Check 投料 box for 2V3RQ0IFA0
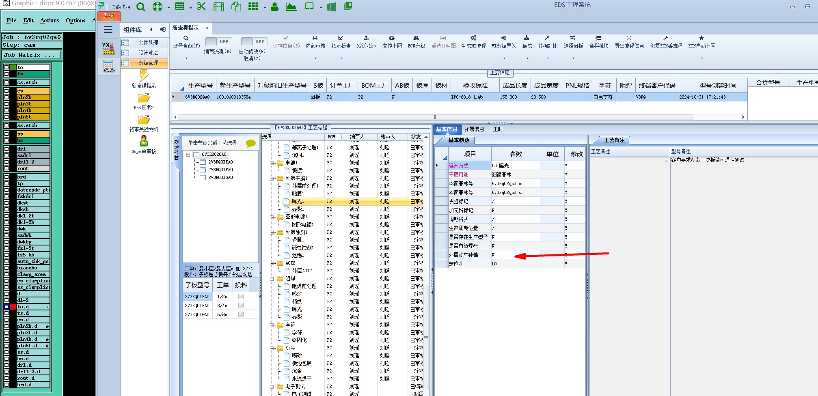This screenshot has width=818, height=396. [x=241, y=306]
